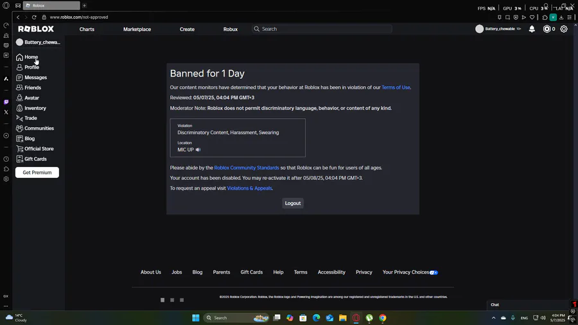
Task: Open the extensions cube icon in toolbar
Action: (545, 17)
